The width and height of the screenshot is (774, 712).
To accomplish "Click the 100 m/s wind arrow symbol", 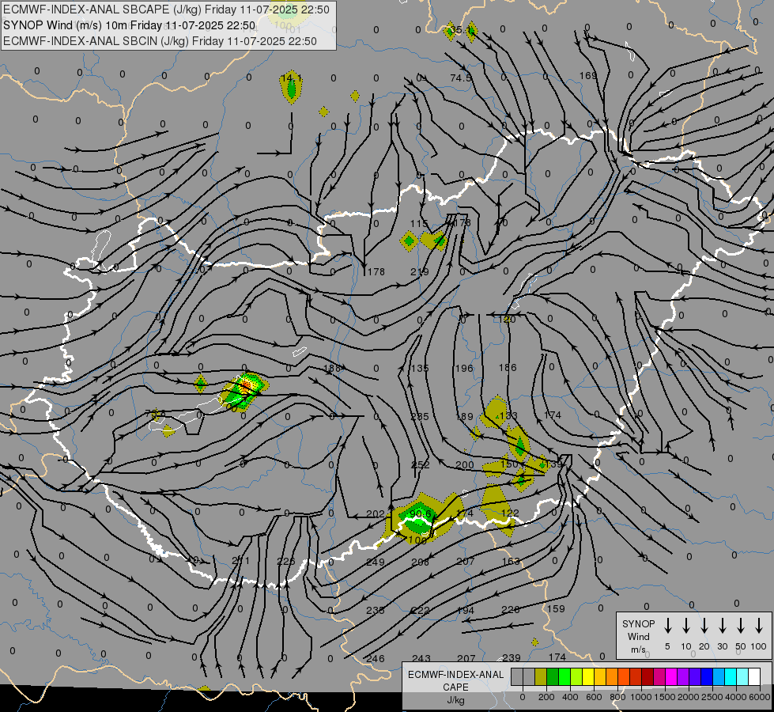I will 759,626.
